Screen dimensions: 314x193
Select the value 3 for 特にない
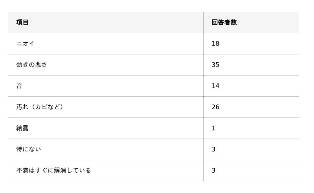point(214,149)
